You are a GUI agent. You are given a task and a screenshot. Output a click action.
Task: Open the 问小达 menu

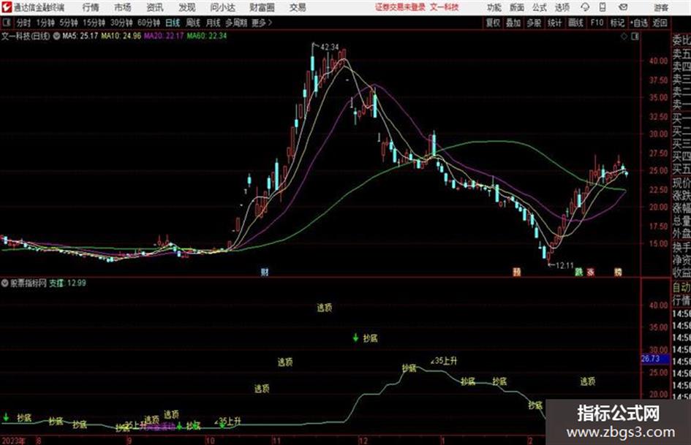[x=222, y=7]
